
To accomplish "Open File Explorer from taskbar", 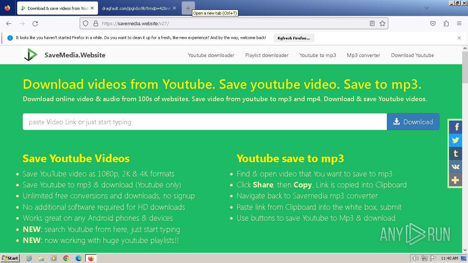I will tap(41, 258).
